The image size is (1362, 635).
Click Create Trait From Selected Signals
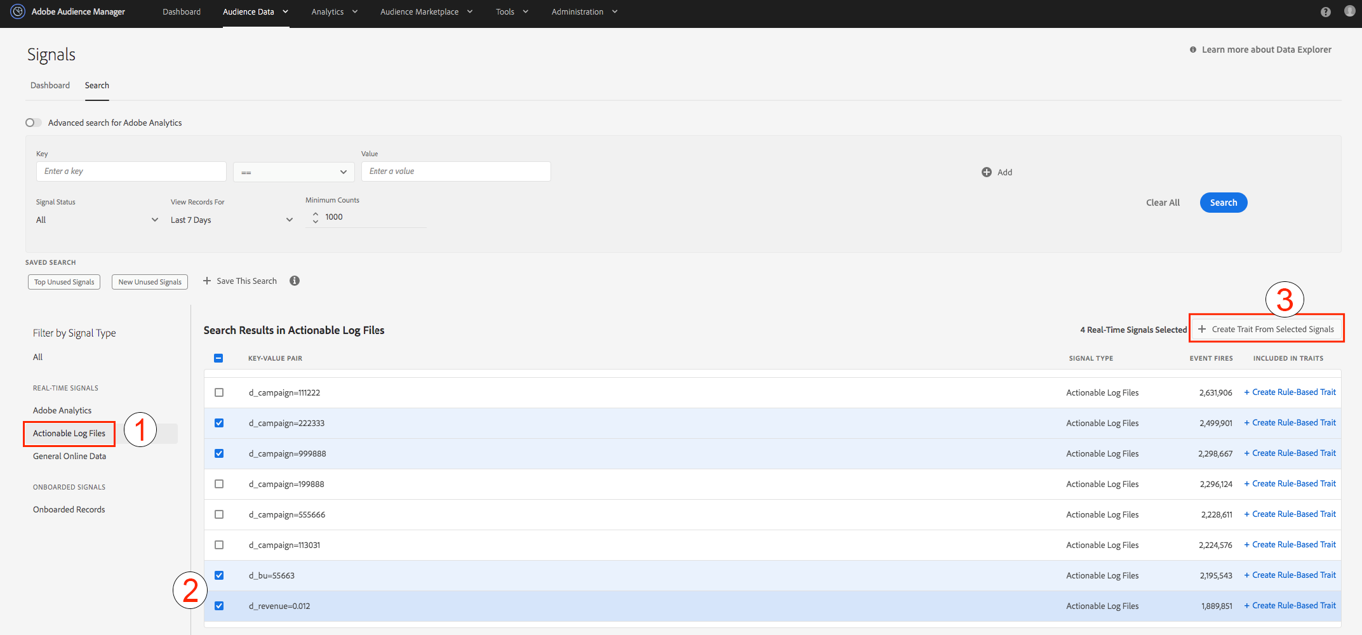coord(1267,329)
